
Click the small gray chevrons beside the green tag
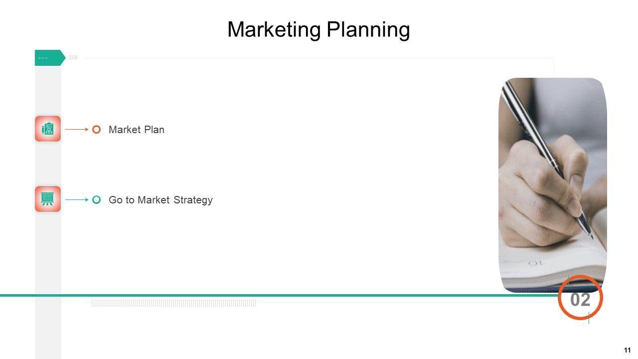click(x=73, y=57)
